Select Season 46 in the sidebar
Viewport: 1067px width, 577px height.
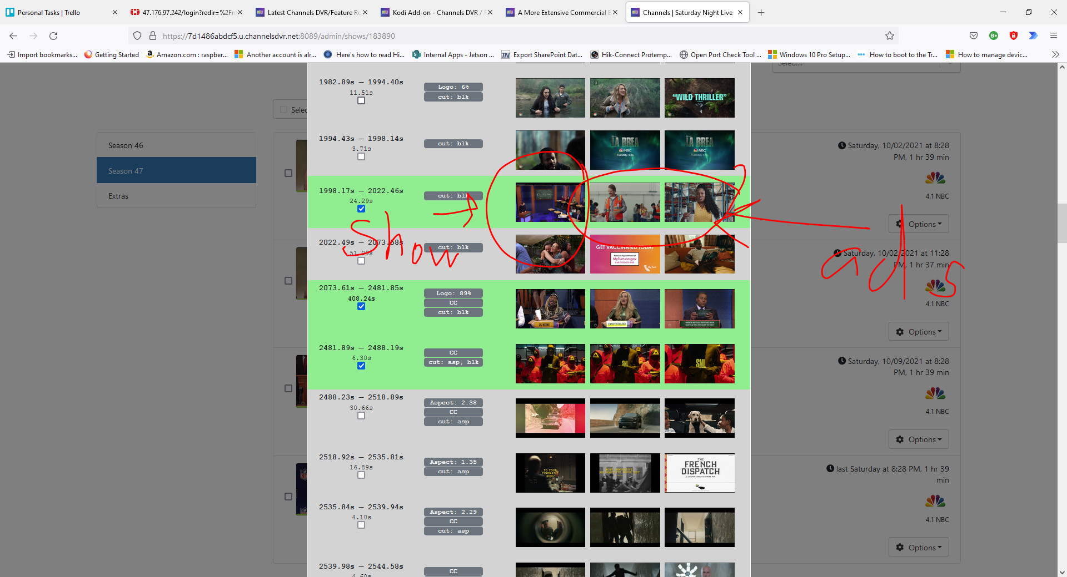tap(176, 145)
